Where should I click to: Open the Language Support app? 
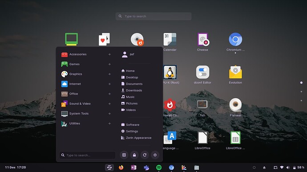click(170, 138)
